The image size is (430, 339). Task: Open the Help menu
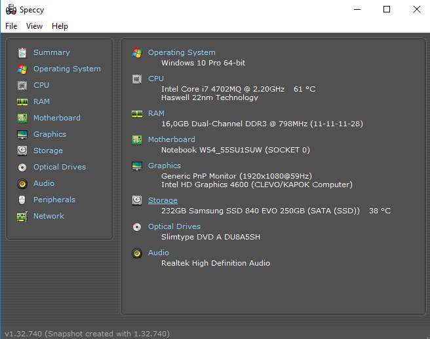(60, 26)
